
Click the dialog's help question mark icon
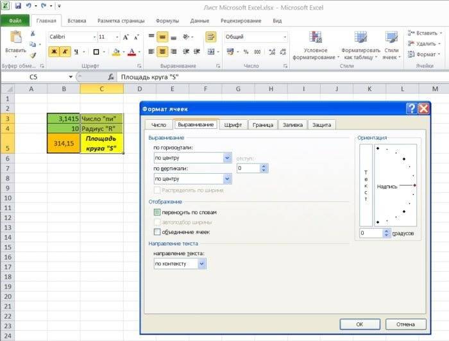(411, 109)
